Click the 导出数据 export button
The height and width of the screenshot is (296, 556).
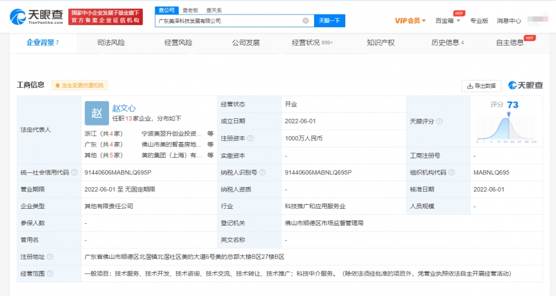coord(481,86)
